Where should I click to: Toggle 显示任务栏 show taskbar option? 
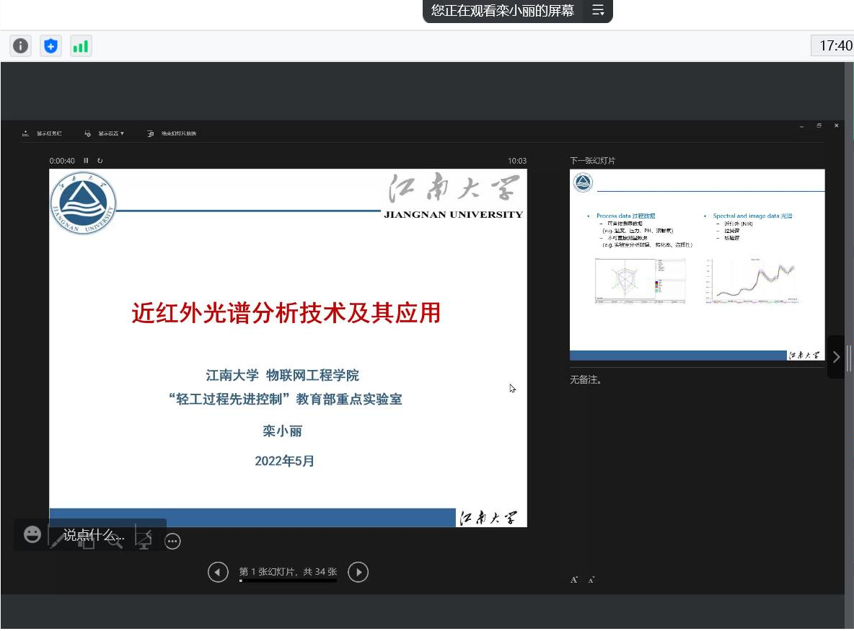click(43, 133)
